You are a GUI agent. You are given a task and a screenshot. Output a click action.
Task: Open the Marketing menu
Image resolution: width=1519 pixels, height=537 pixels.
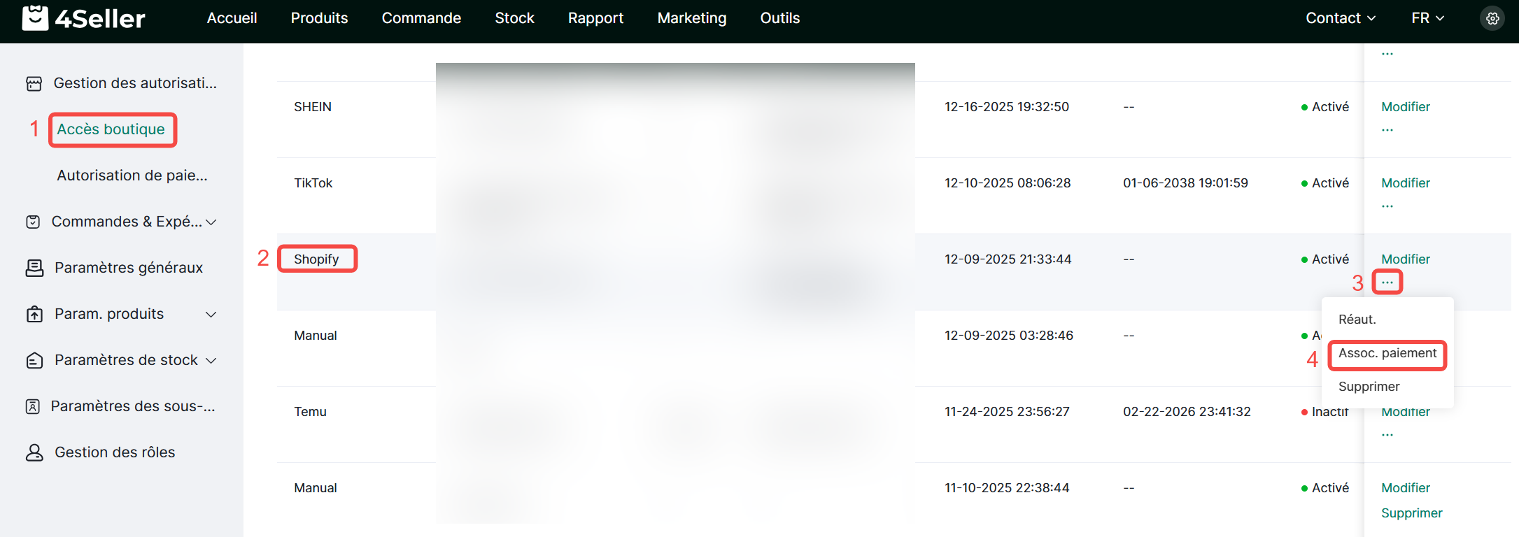pos(691,18)
